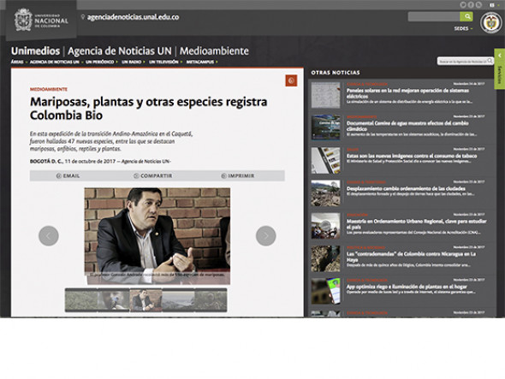The height and width of the screenshot is (379, 505).
Task: Go to previous slide with left arrow
Action: (49, 236)
